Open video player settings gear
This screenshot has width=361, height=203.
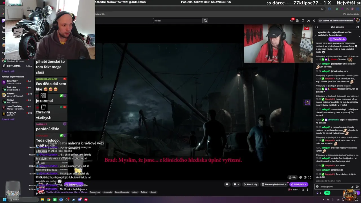[301, 177]
